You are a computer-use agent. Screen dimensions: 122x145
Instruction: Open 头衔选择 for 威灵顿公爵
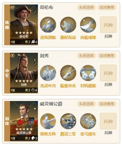(86, 104)
